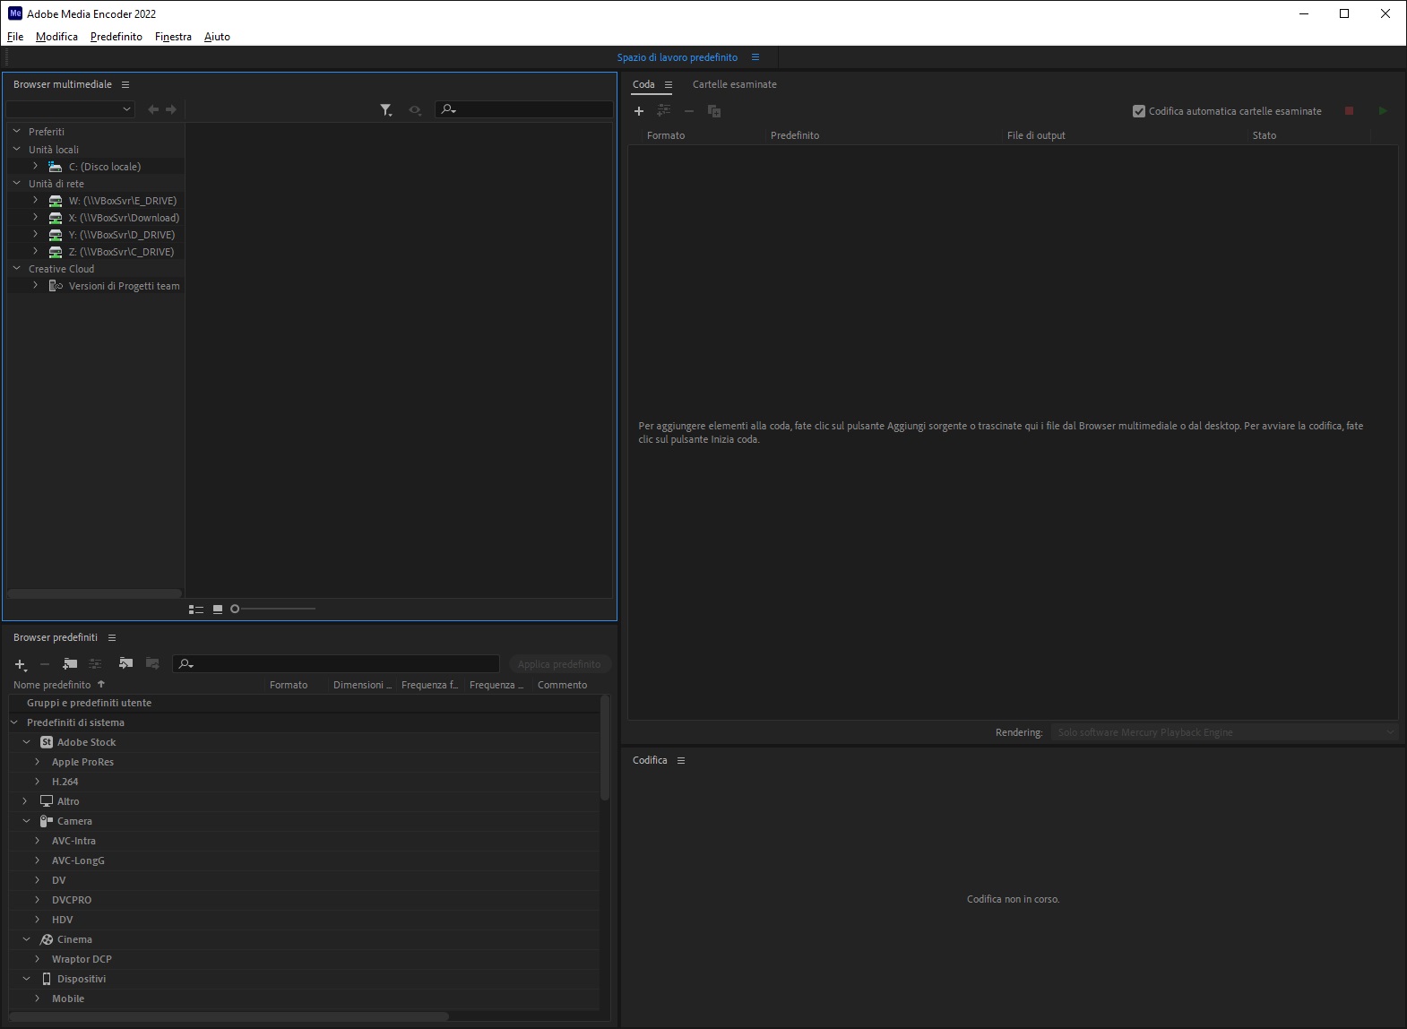Switch to the Cartelle esaminate tab
1407x1029 pixels.
734,84
